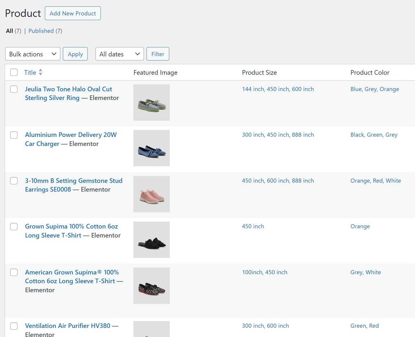Hit the Filter button
The height and width of the screenshot is (337, 415).
(158, 54)
